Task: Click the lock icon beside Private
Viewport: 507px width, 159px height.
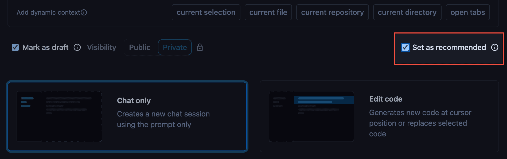Action: coord(200,47)
